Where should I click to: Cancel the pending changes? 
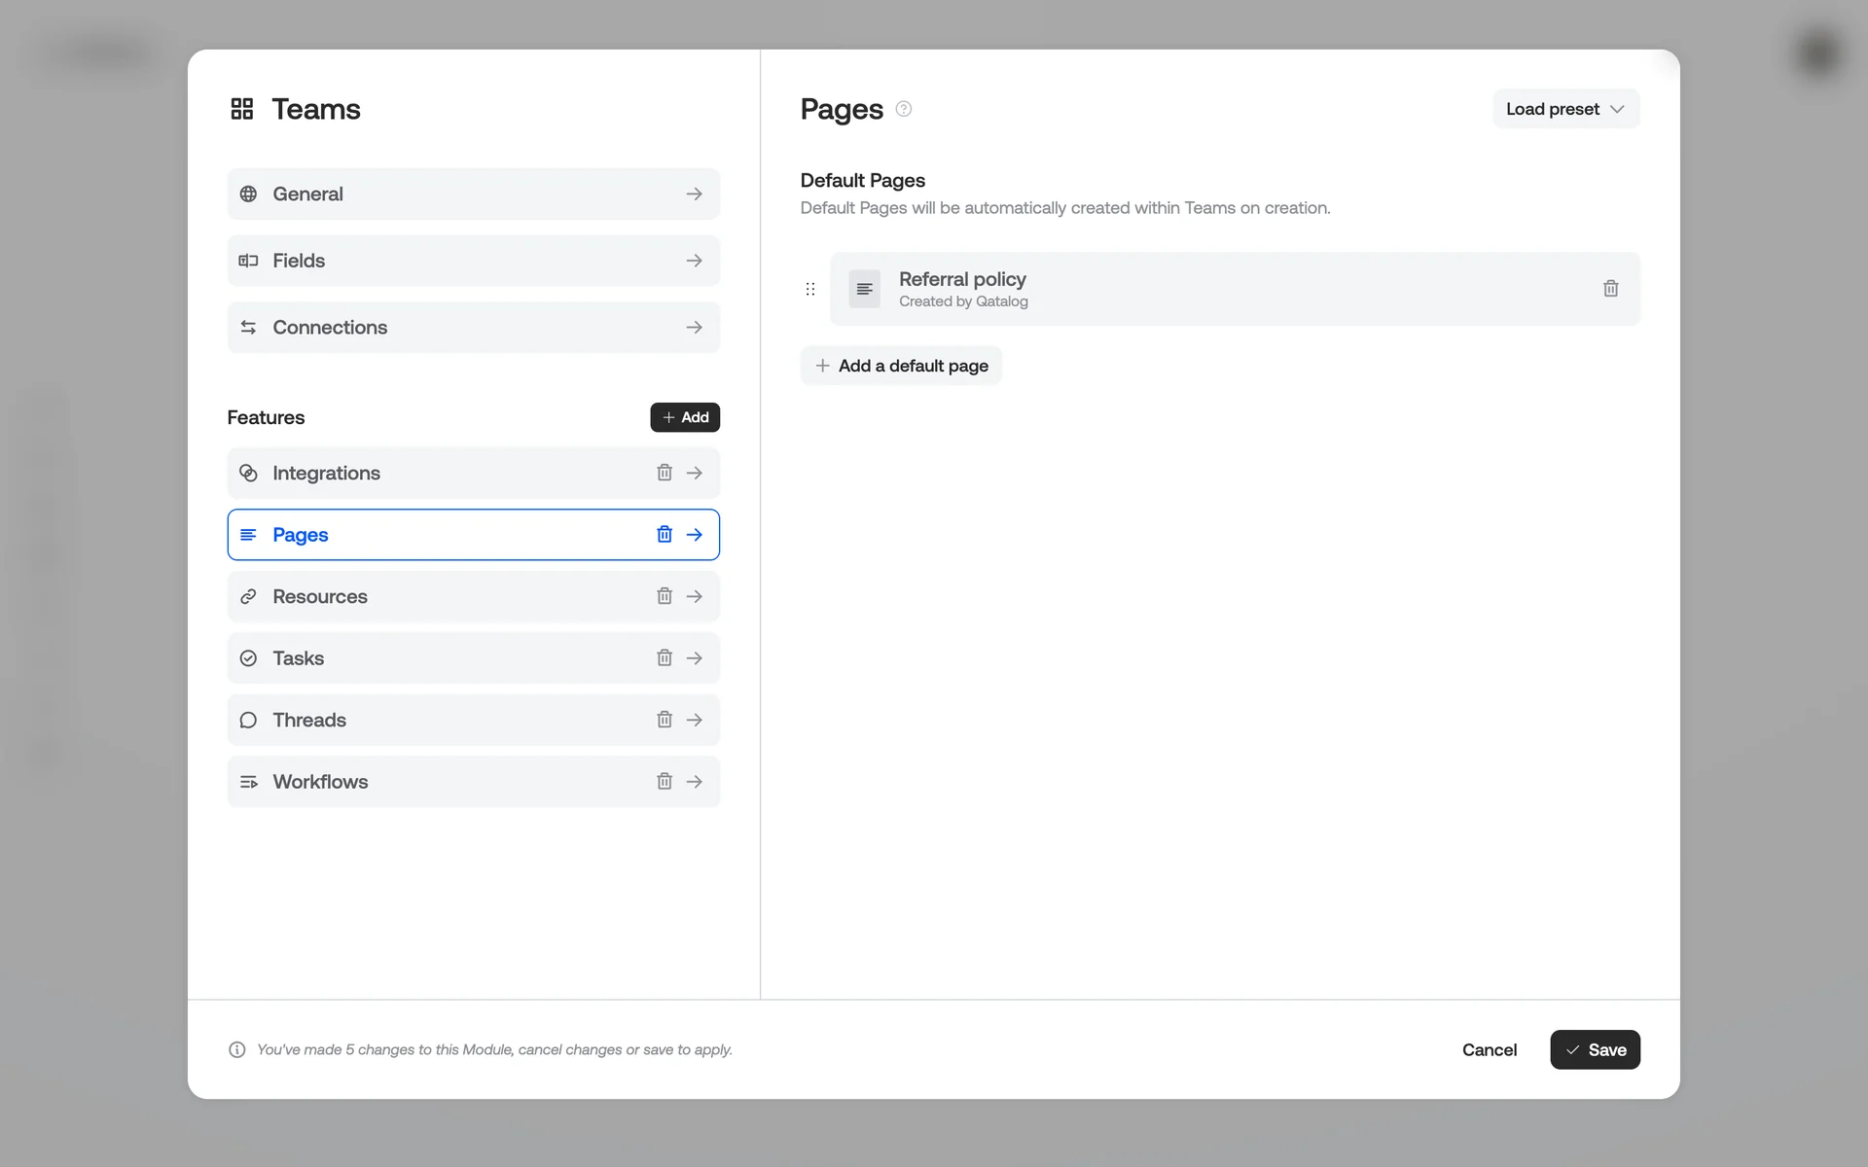tap(1489, 1049)
